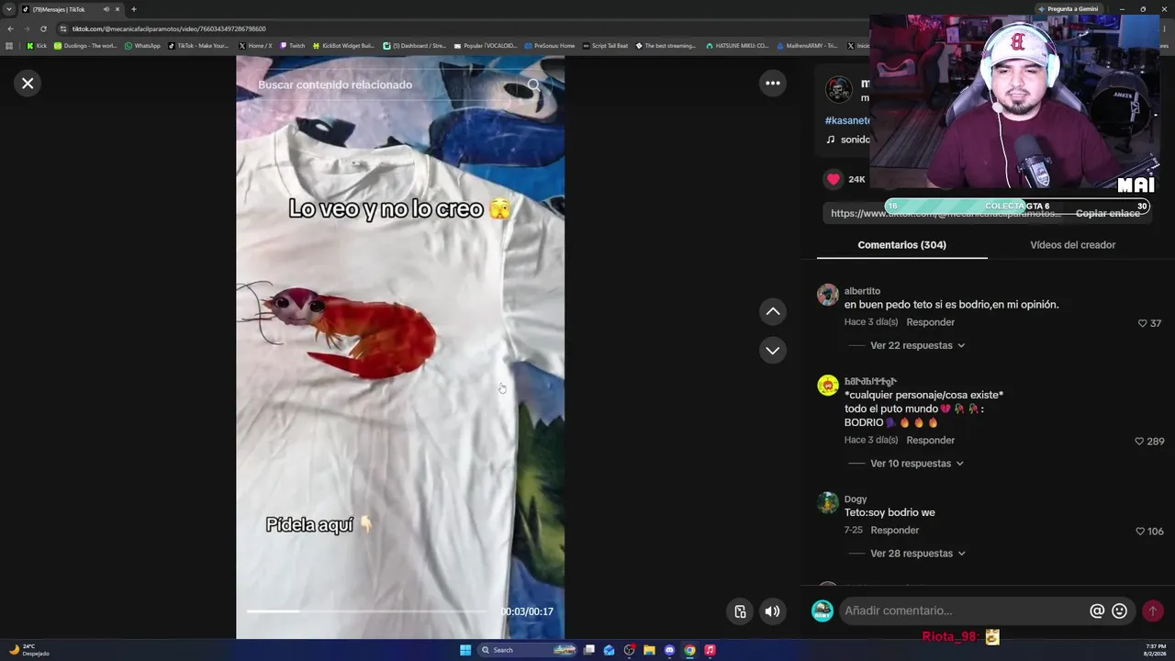
Task: Expand Ver 10 respuestas replies
Action: tap(917, 464)
